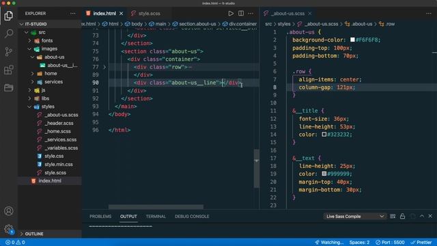Split the editor right
Screen dimensions: 437x246
point(241,14)
